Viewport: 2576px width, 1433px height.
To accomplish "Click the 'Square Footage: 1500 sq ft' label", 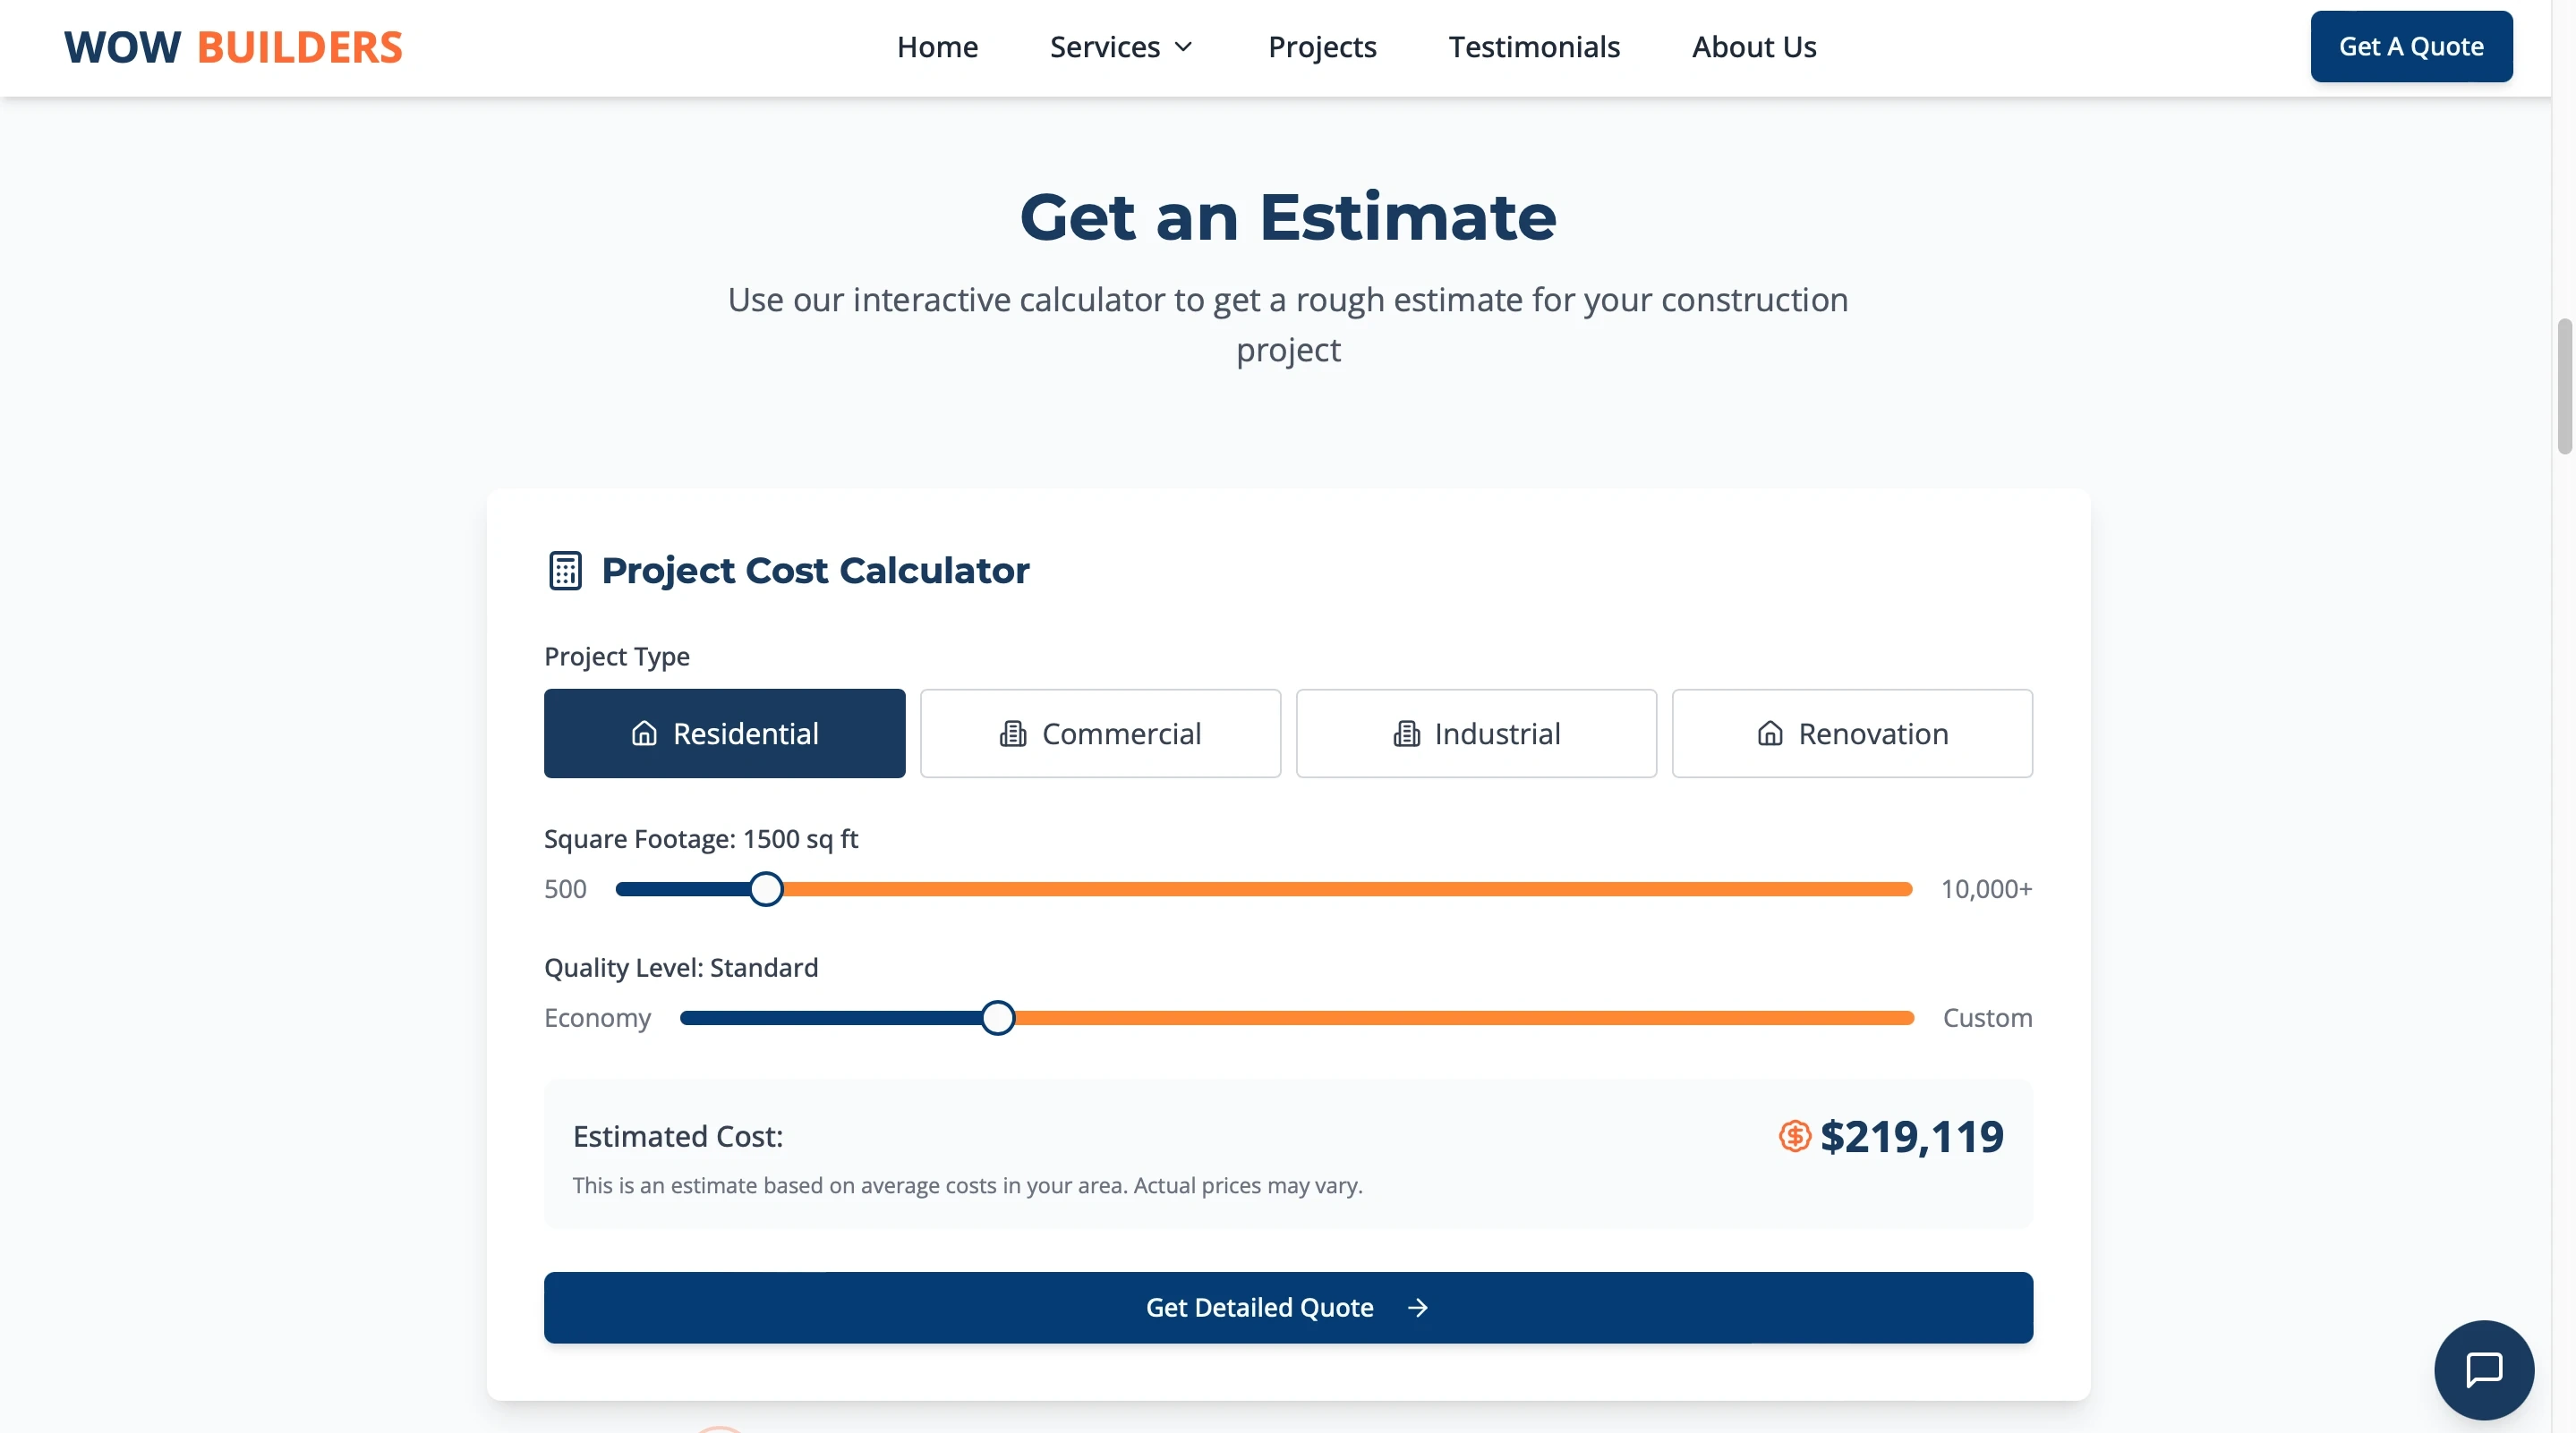I will click(x=701, y=838).
